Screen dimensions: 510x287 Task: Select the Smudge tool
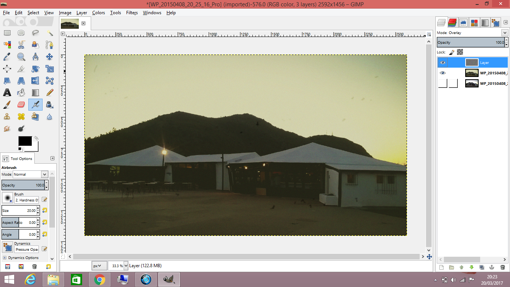(x=7, y=129)
